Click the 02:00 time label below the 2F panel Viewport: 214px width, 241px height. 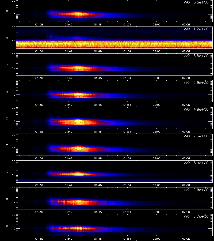156,51
